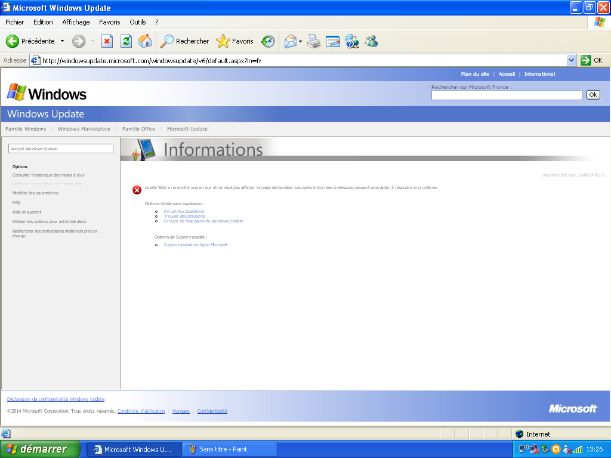Viewport: 611px width, 458px height.
Task: Click the green signal bars tray icon
Action: [578, 450]
